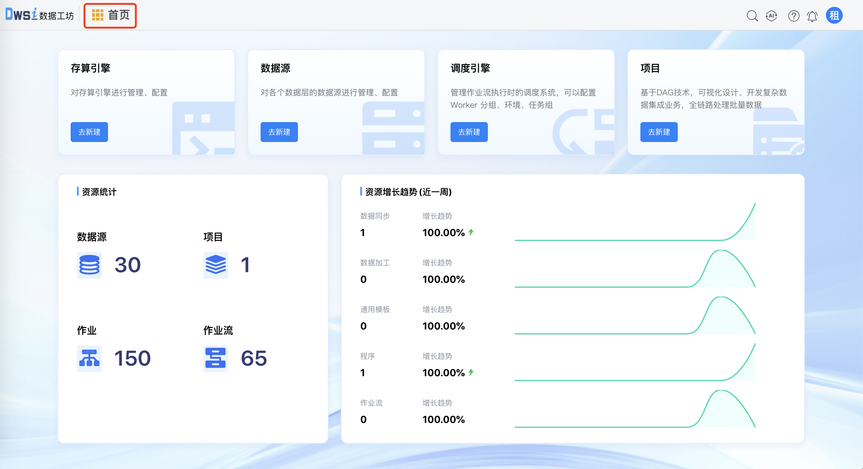Click the AI assistant icon

pos(771,15)
